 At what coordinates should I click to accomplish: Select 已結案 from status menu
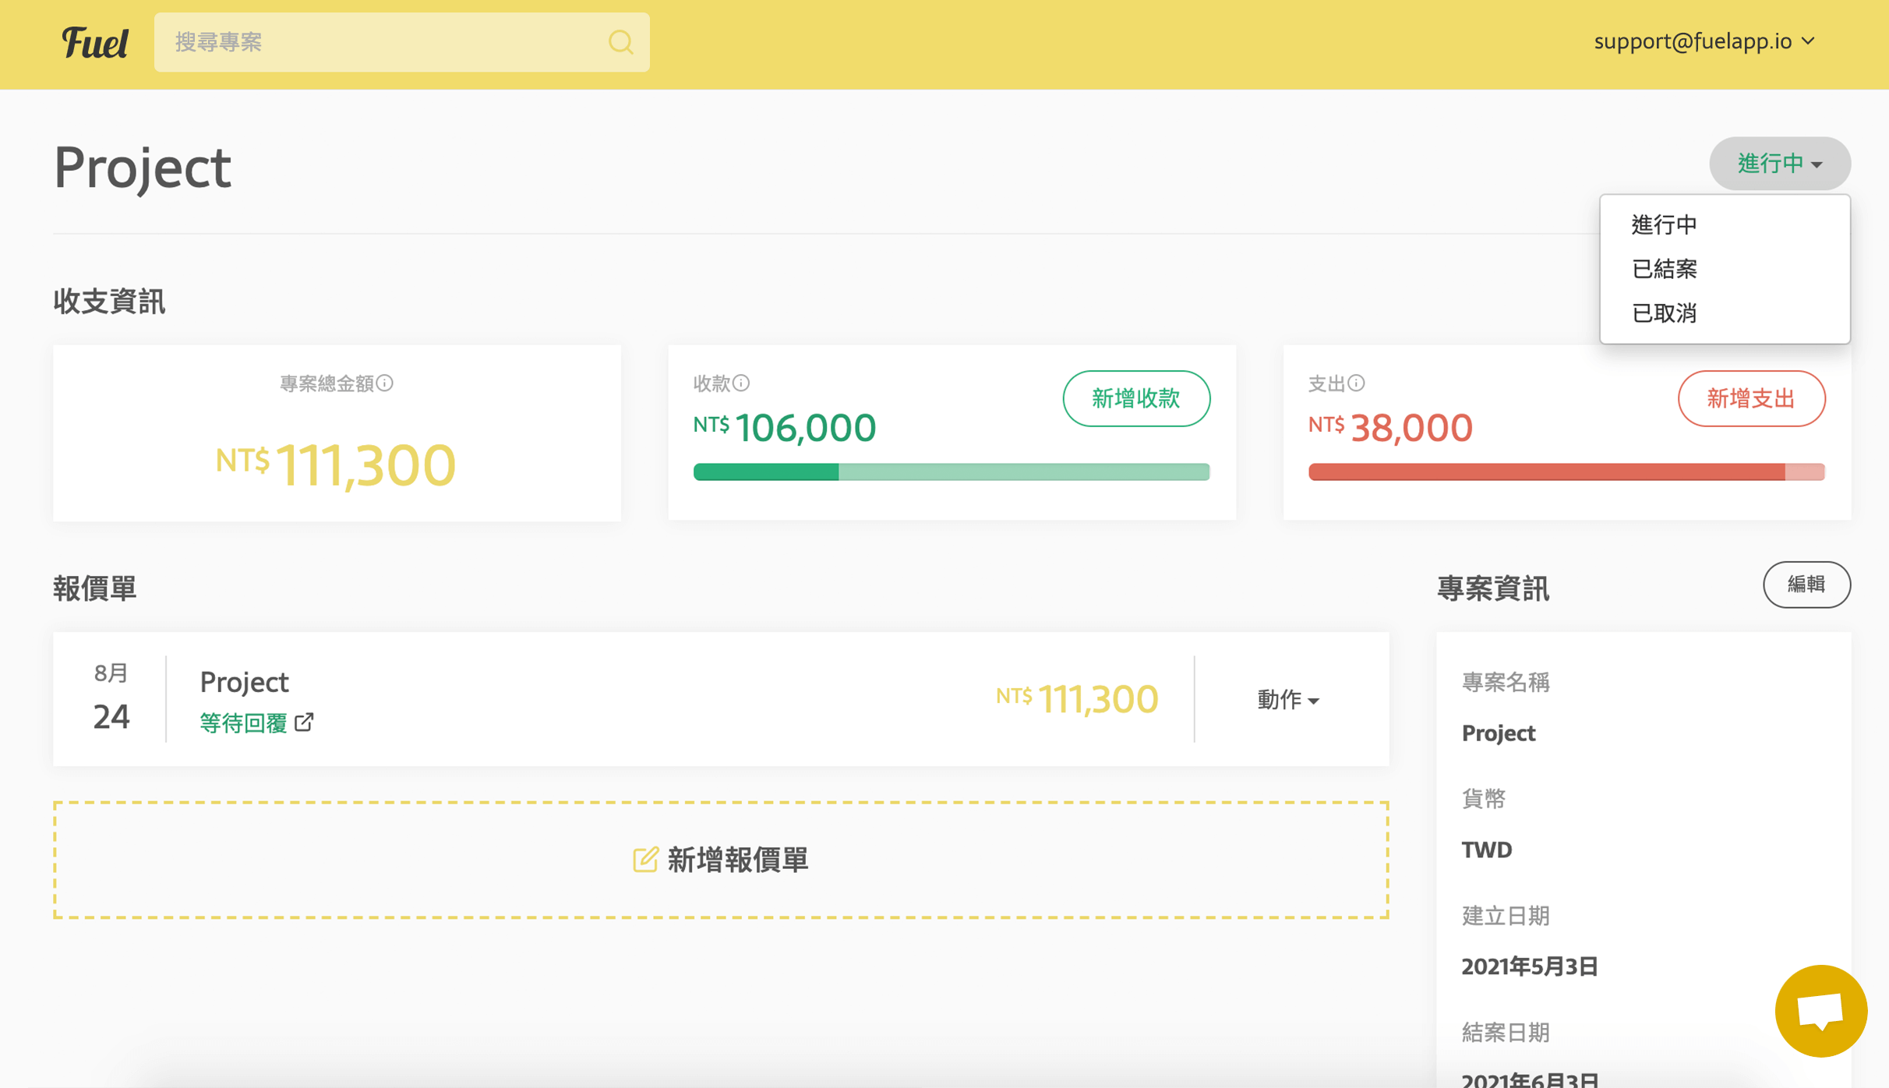(1664, 269)
